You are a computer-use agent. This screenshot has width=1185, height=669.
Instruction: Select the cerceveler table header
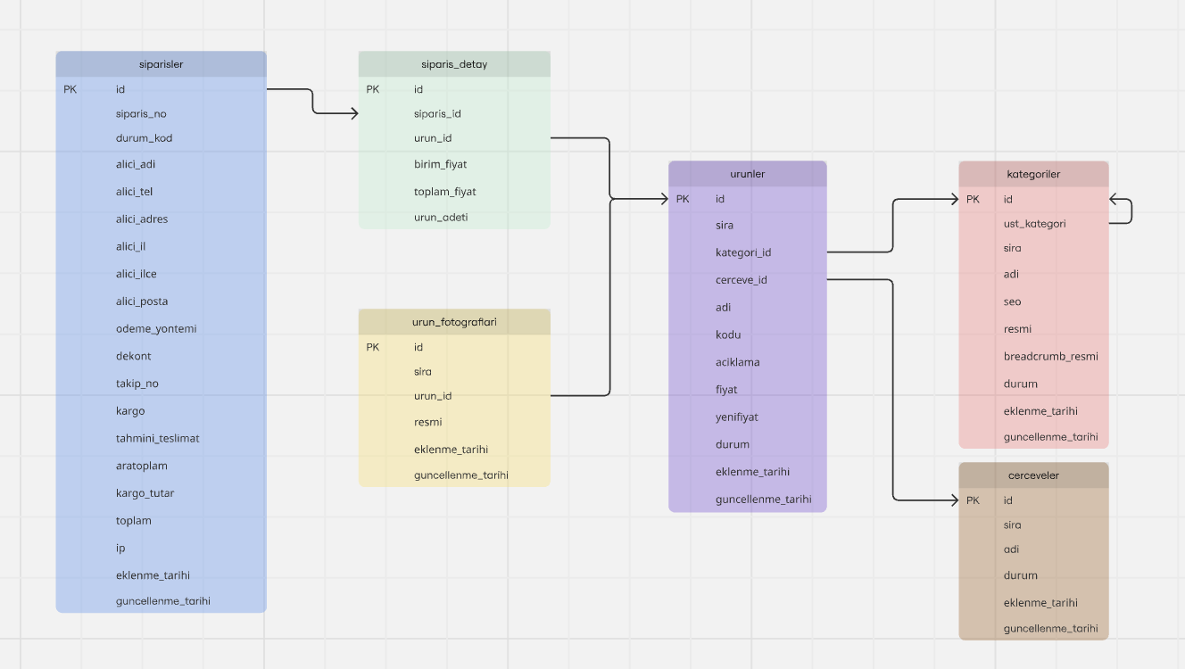pos(1033,475)
